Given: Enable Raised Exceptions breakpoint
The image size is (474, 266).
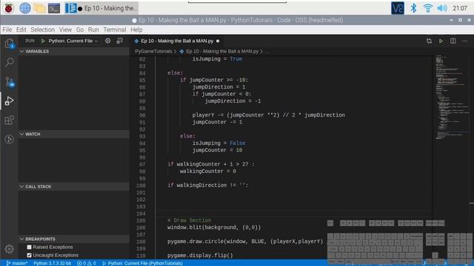Looking at the screenshot, I should [x=30, y=247].
